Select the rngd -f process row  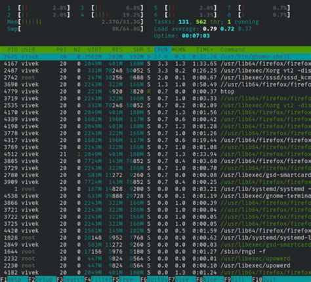coord(155,252)
